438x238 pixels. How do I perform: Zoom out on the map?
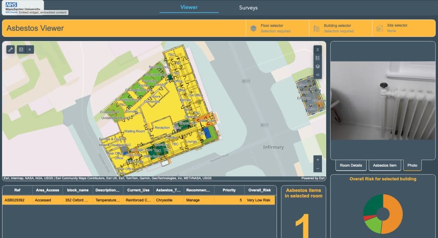pos(318,169)
